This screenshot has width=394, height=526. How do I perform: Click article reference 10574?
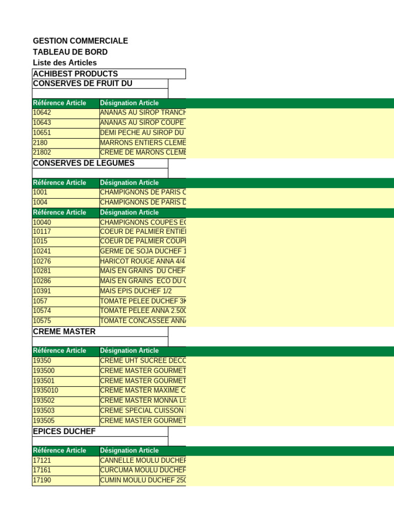click(66, 311)
